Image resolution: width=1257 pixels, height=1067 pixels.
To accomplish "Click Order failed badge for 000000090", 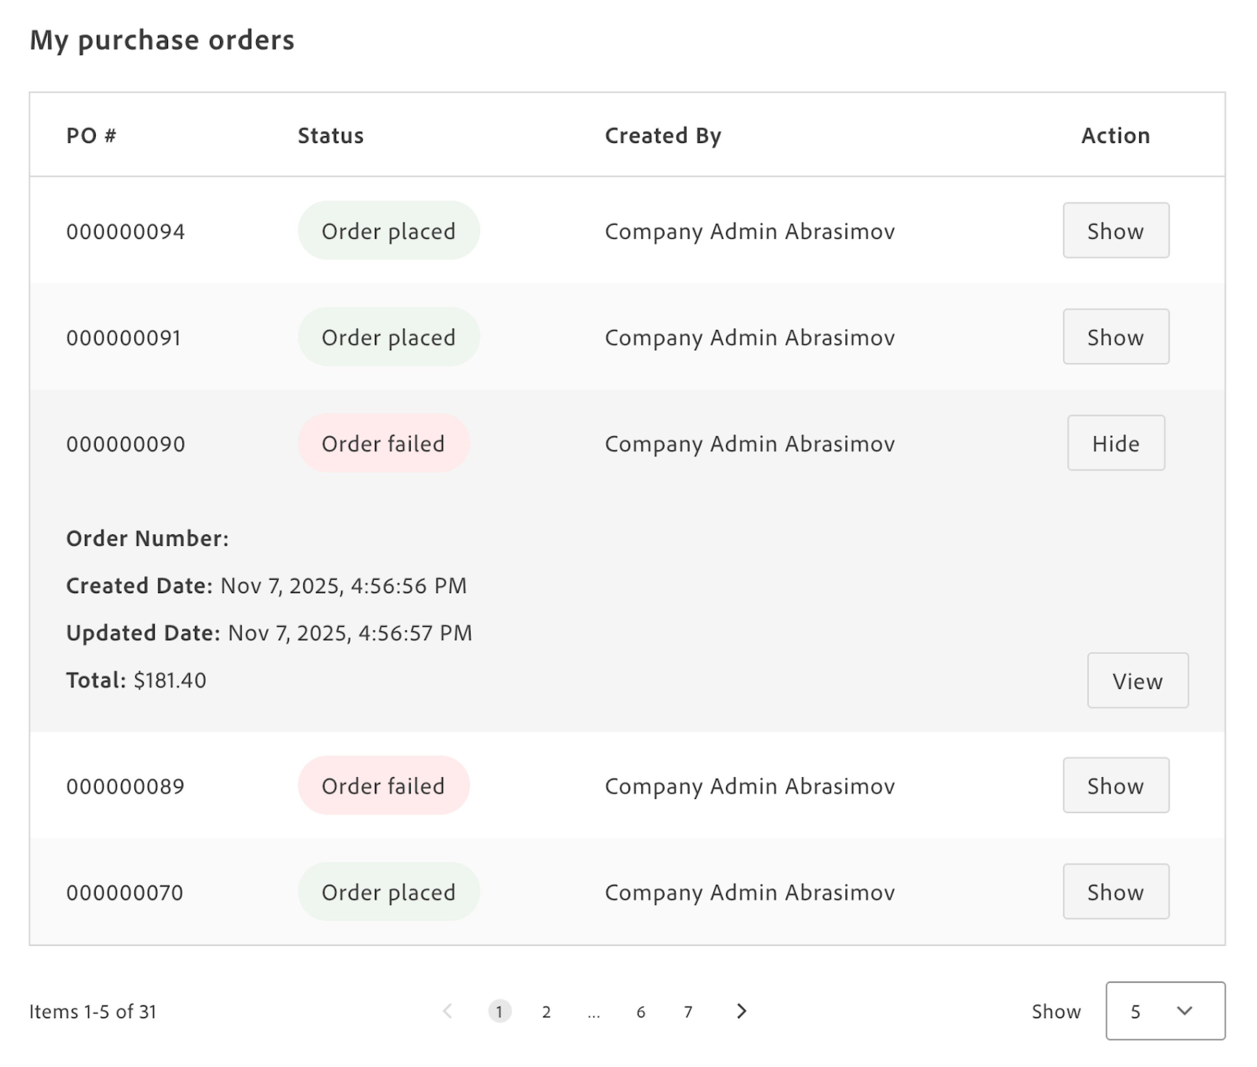I will (x=383, y=444).
